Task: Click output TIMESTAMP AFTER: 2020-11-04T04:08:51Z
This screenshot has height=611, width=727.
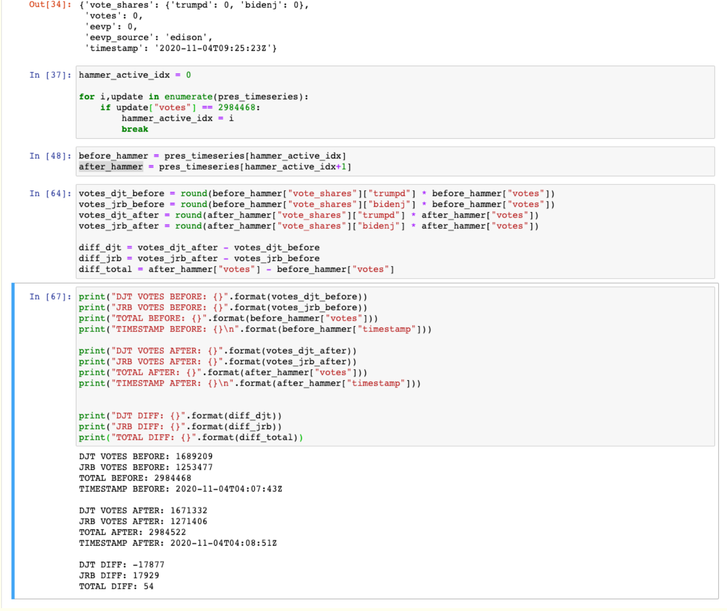Action: (x=178, y=543)
